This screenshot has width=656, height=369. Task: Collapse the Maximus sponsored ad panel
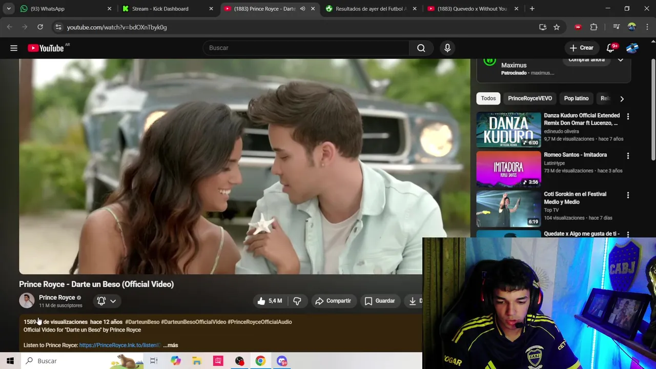621,60
